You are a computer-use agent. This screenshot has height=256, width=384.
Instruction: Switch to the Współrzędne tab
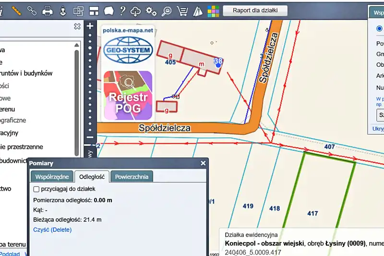tap(52, 177)
